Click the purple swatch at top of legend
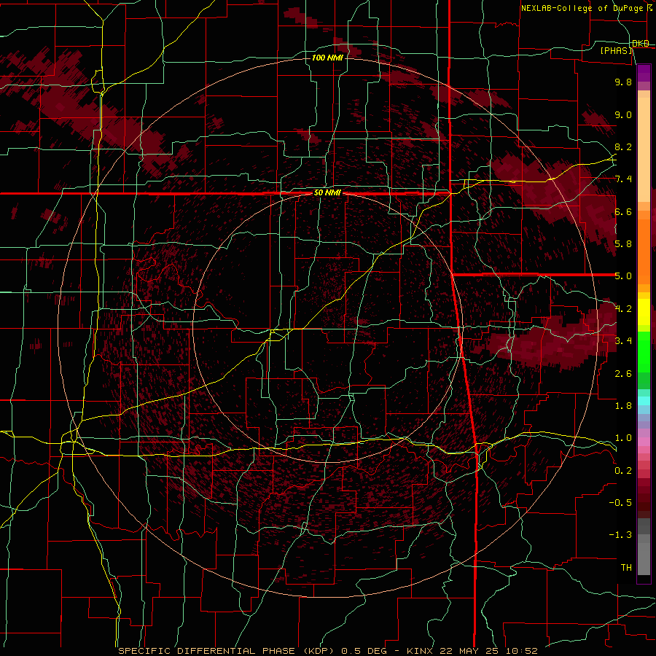656x656 pixels. click(644, 73)
